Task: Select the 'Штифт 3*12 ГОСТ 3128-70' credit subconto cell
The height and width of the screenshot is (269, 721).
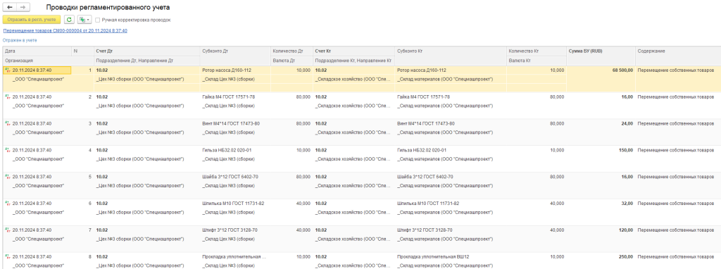Action: [x=451, y=230]
